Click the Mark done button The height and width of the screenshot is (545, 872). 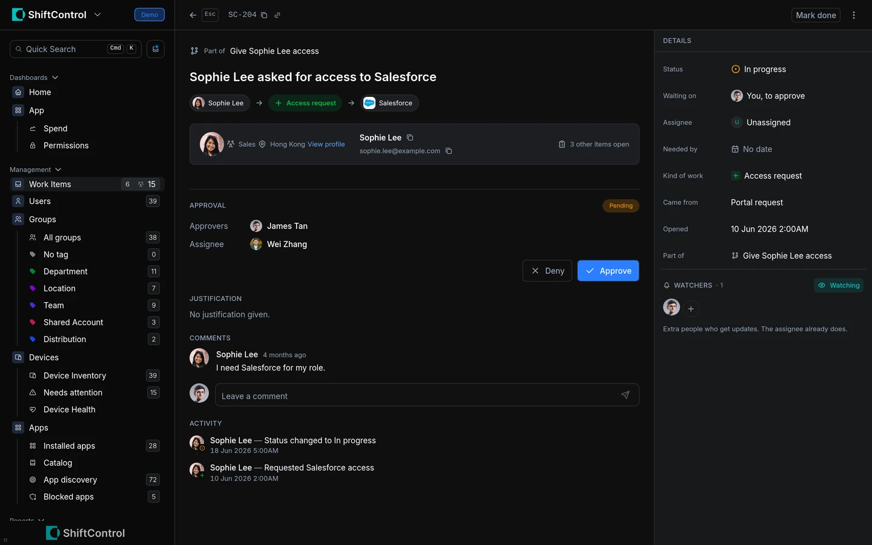[816, 15]
